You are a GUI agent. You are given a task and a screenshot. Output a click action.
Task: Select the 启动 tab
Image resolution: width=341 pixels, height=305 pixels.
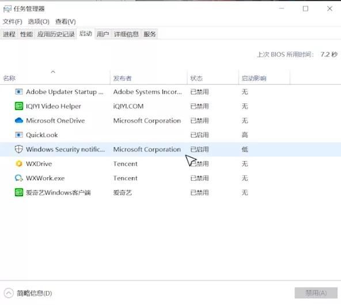[x=86, y=34]
